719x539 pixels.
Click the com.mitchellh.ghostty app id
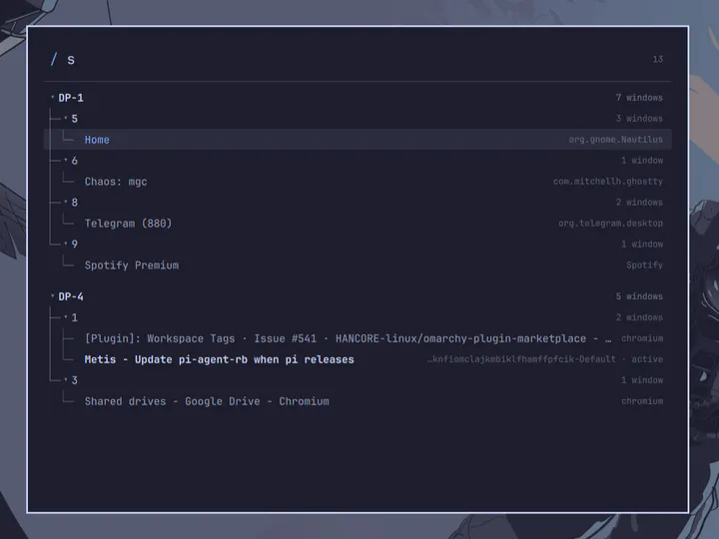click(608, 182)
